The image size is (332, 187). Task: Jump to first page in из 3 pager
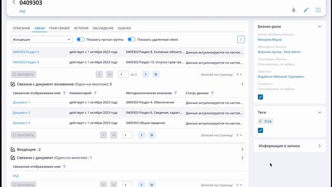click(109, 74)
